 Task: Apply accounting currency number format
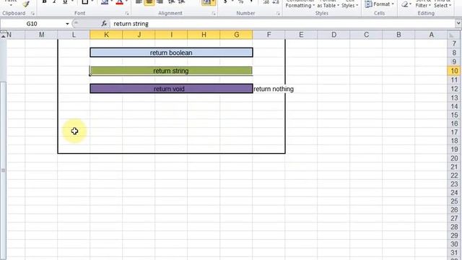225,2
